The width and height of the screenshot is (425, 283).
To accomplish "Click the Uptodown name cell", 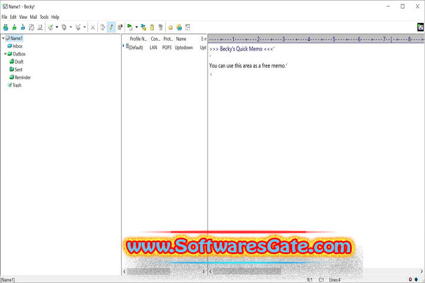I will 184,48.
